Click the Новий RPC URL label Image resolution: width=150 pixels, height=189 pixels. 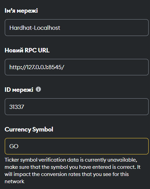pos(27,50)
